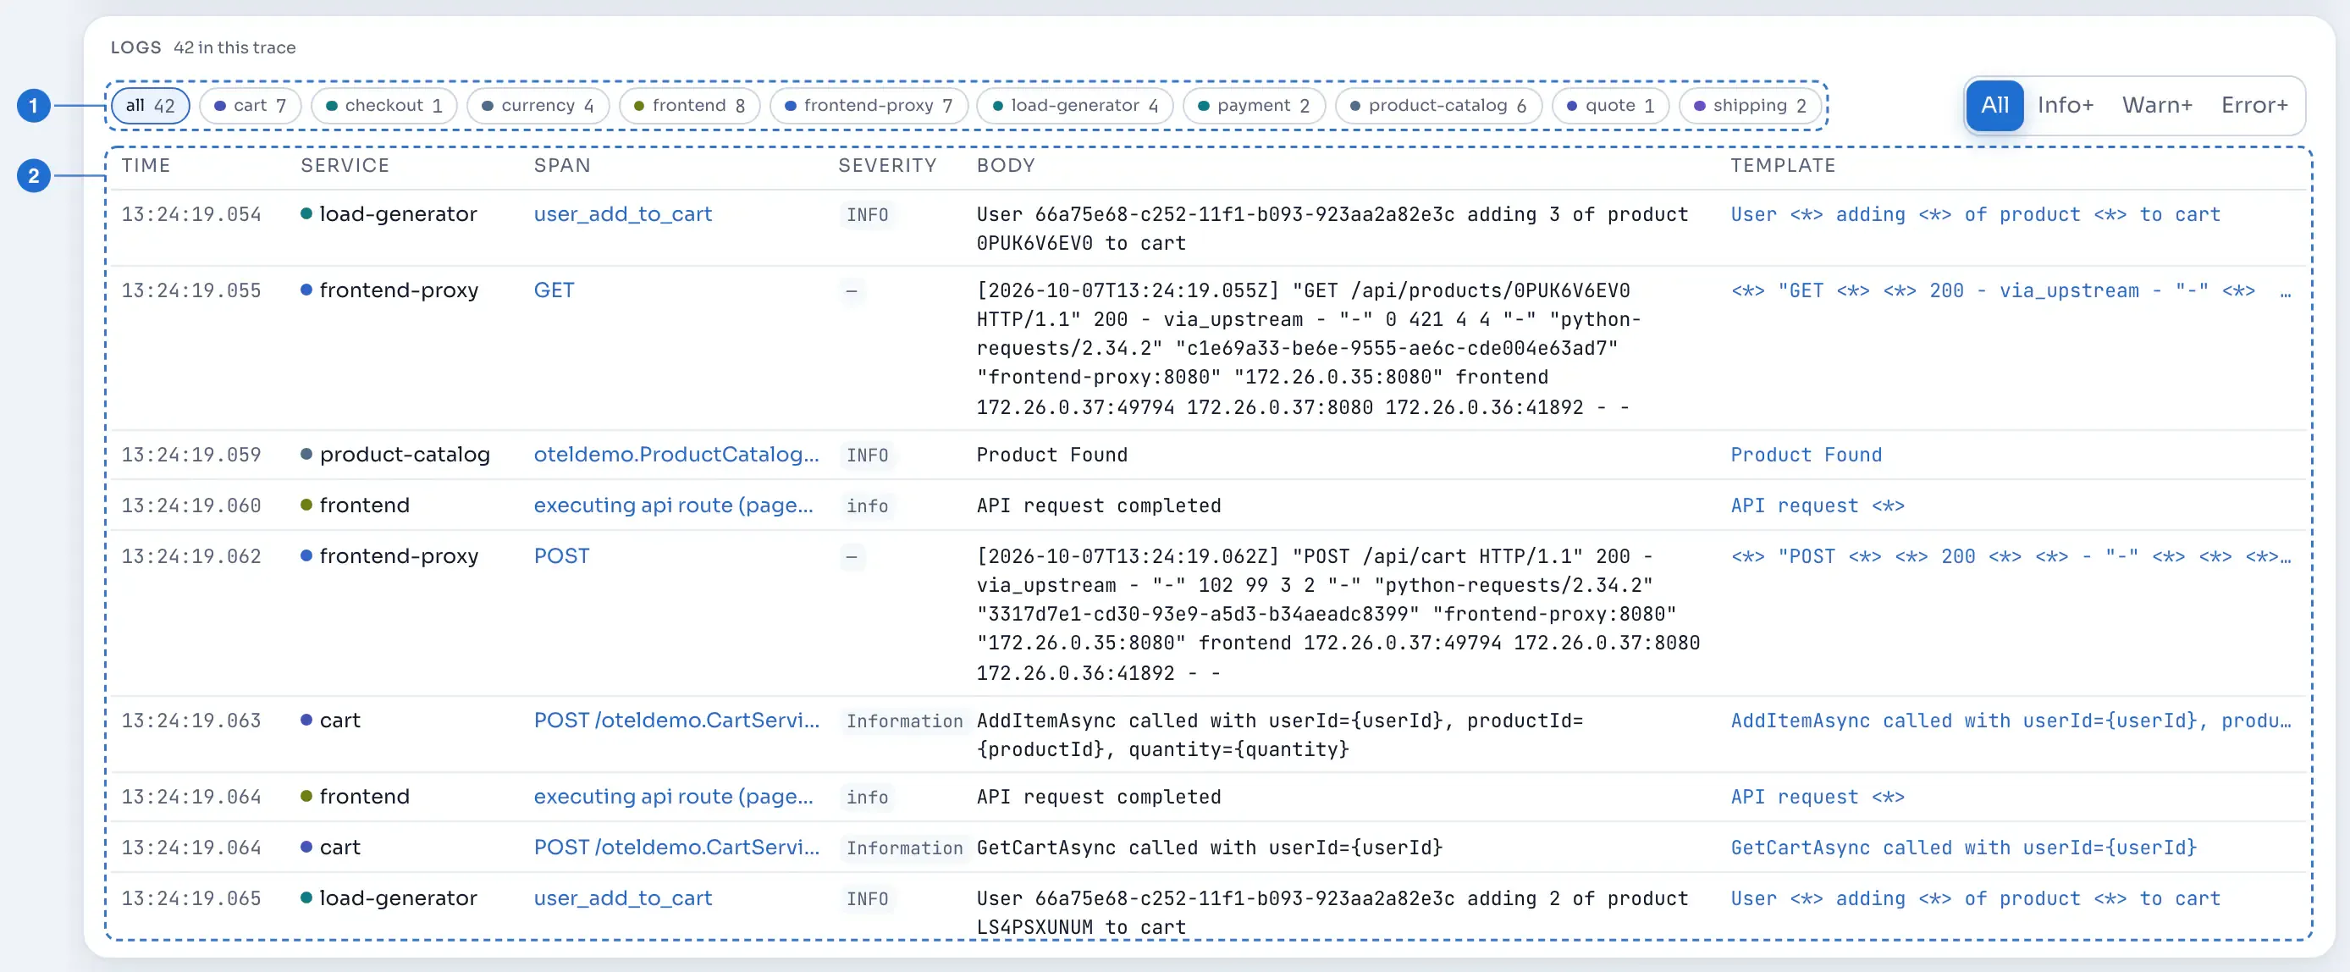The image size is (2350, 972).
Task: Click the TIME column header
Action: click(x=146, y=165)
